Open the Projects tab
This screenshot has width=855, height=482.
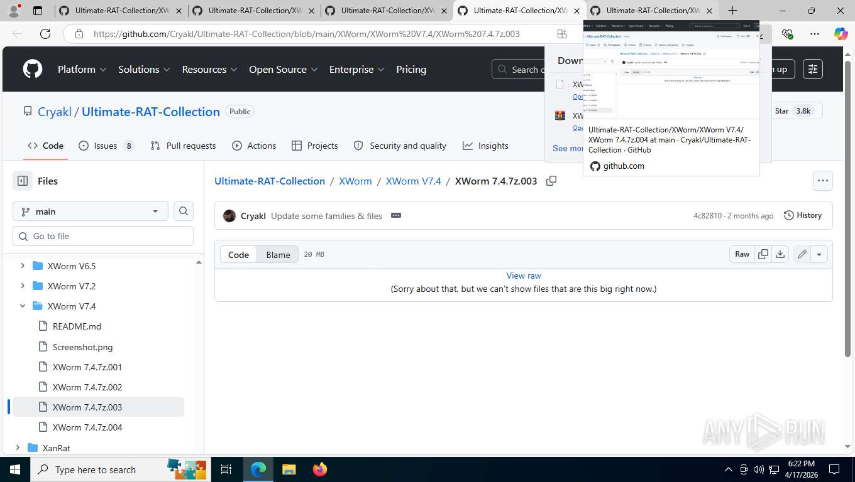(315, 146)
